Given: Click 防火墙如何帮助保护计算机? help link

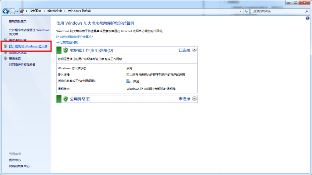Looking at the screenshot, I should click(x=75, y=37).
